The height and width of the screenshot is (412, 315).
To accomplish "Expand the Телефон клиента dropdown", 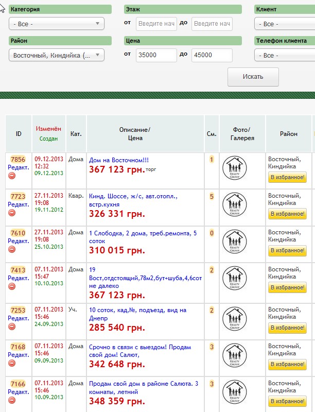I will (x=284, y=55).
